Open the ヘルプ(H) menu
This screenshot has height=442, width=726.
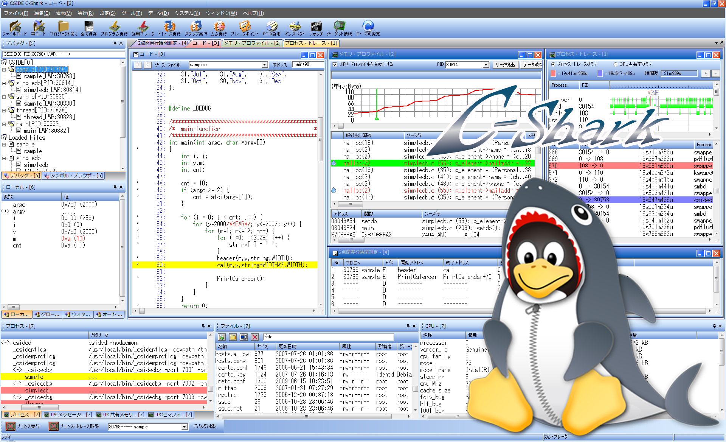(x=253, y=13)
